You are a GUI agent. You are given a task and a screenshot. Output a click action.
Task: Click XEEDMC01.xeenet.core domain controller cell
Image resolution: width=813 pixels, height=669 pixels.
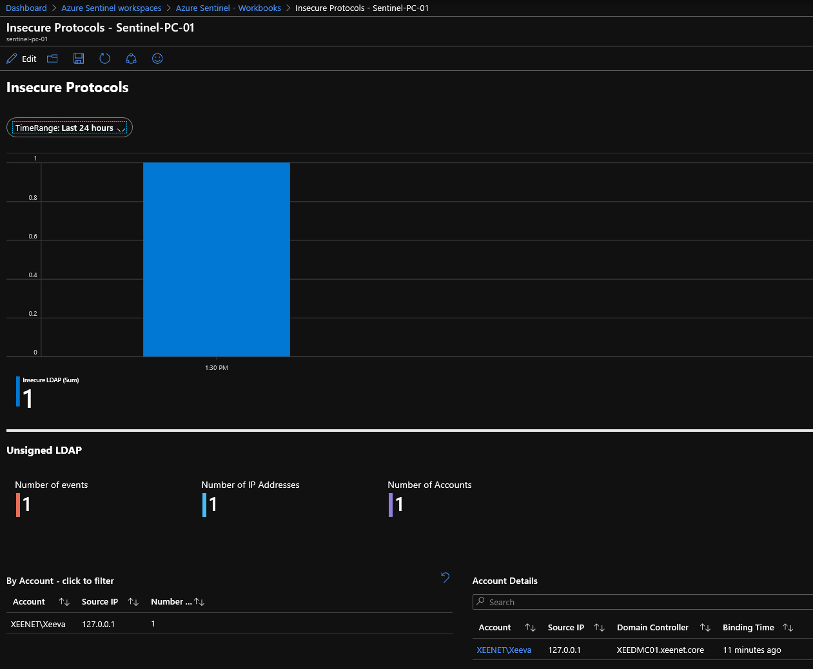660,650
